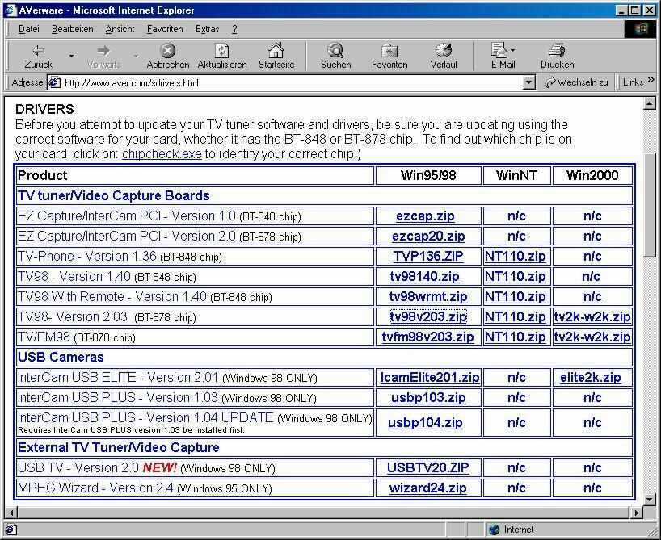Click the Zurück back arrow icon
The image size is (661, 540).
pos(38,51)
